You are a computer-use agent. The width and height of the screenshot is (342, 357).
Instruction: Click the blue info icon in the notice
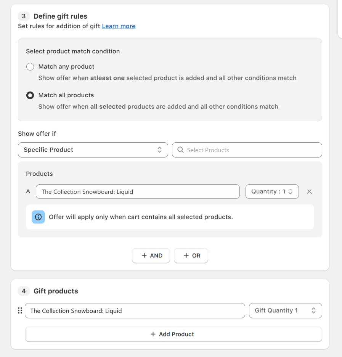click(x=38, y=217)
